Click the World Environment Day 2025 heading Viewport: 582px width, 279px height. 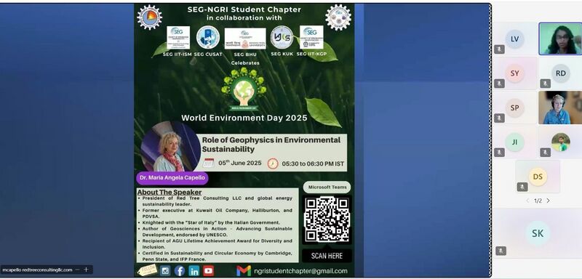click(x=244, y=118)
